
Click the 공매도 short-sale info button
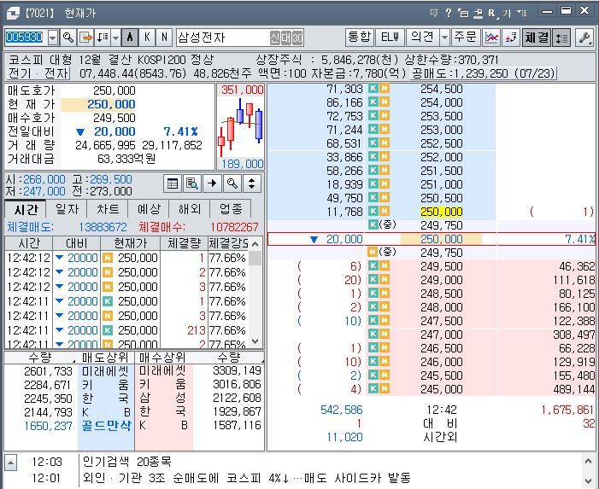(484, 73)
